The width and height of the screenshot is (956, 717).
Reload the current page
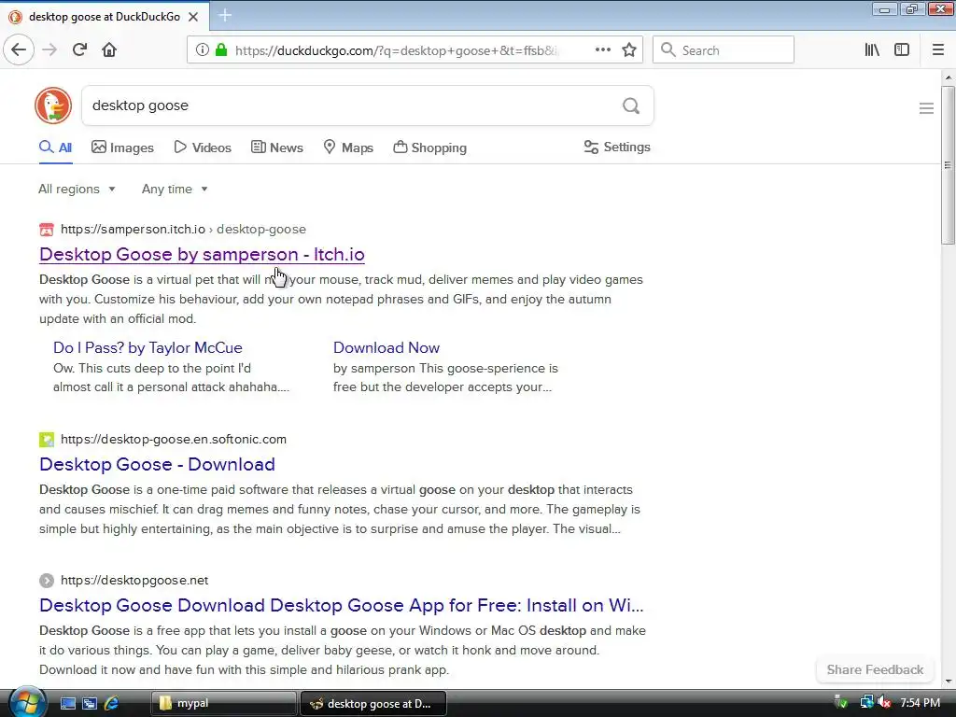(80, 49)
